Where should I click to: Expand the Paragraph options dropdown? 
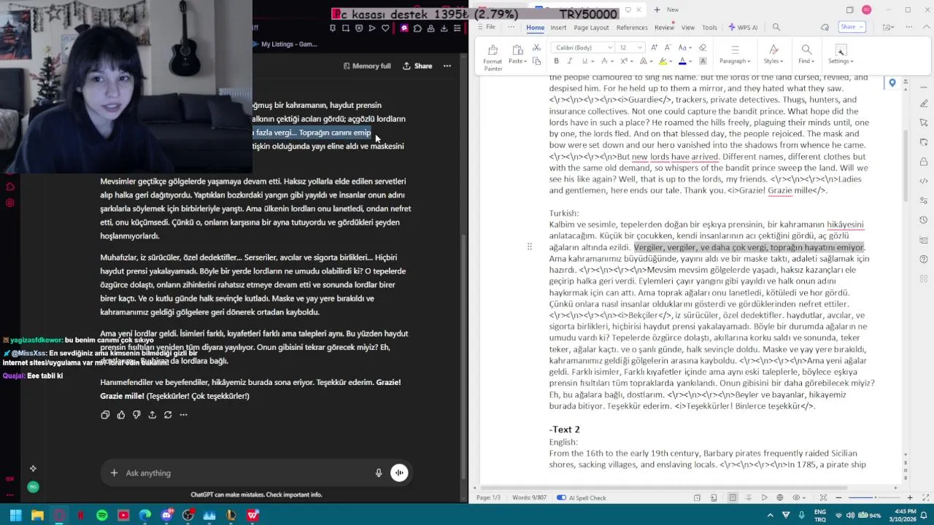click(735, 61)
